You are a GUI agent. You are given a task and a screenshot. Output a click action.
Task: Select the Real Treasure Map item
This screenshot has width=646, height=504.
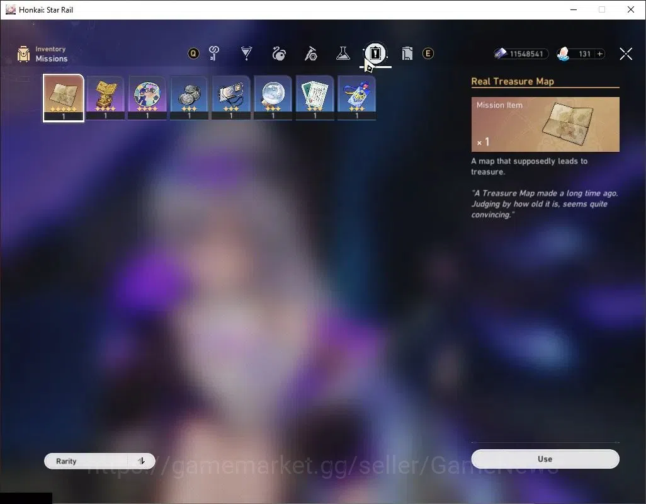pyautogui.click(x=64, y=98)
